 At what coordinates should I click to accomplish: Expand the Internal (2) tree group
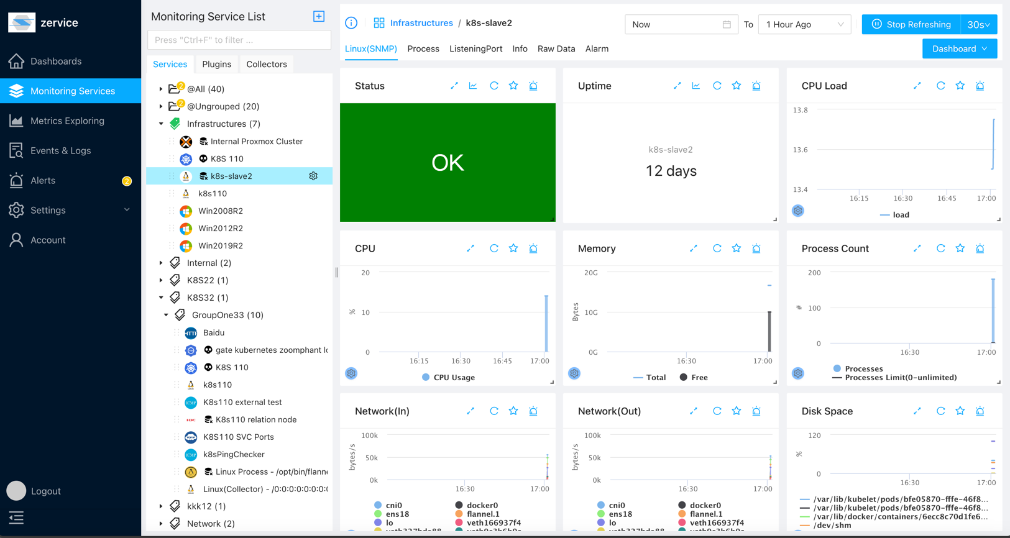tap(161, 263)
